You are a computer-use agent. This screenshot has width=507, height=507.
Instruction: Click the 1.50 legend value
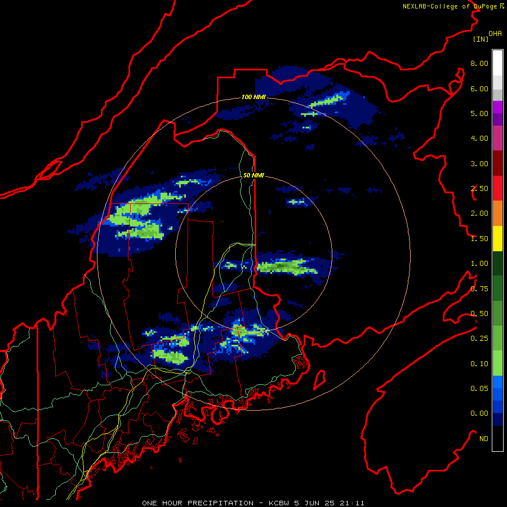coord(479,239)
